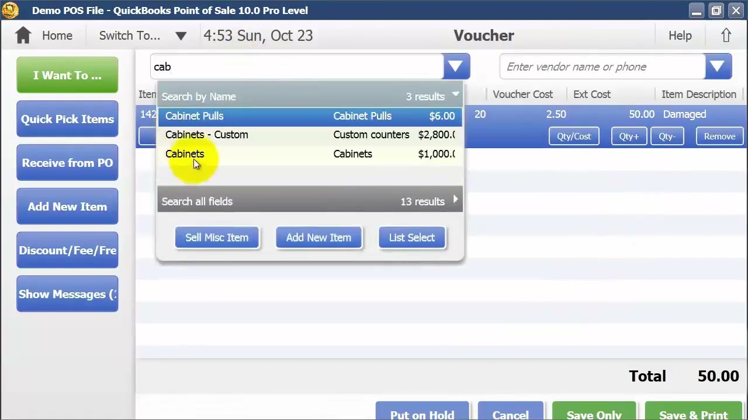Open Discount/Fee/Freight options
Viewport: 748px width, 420px height.
(67, 250)
